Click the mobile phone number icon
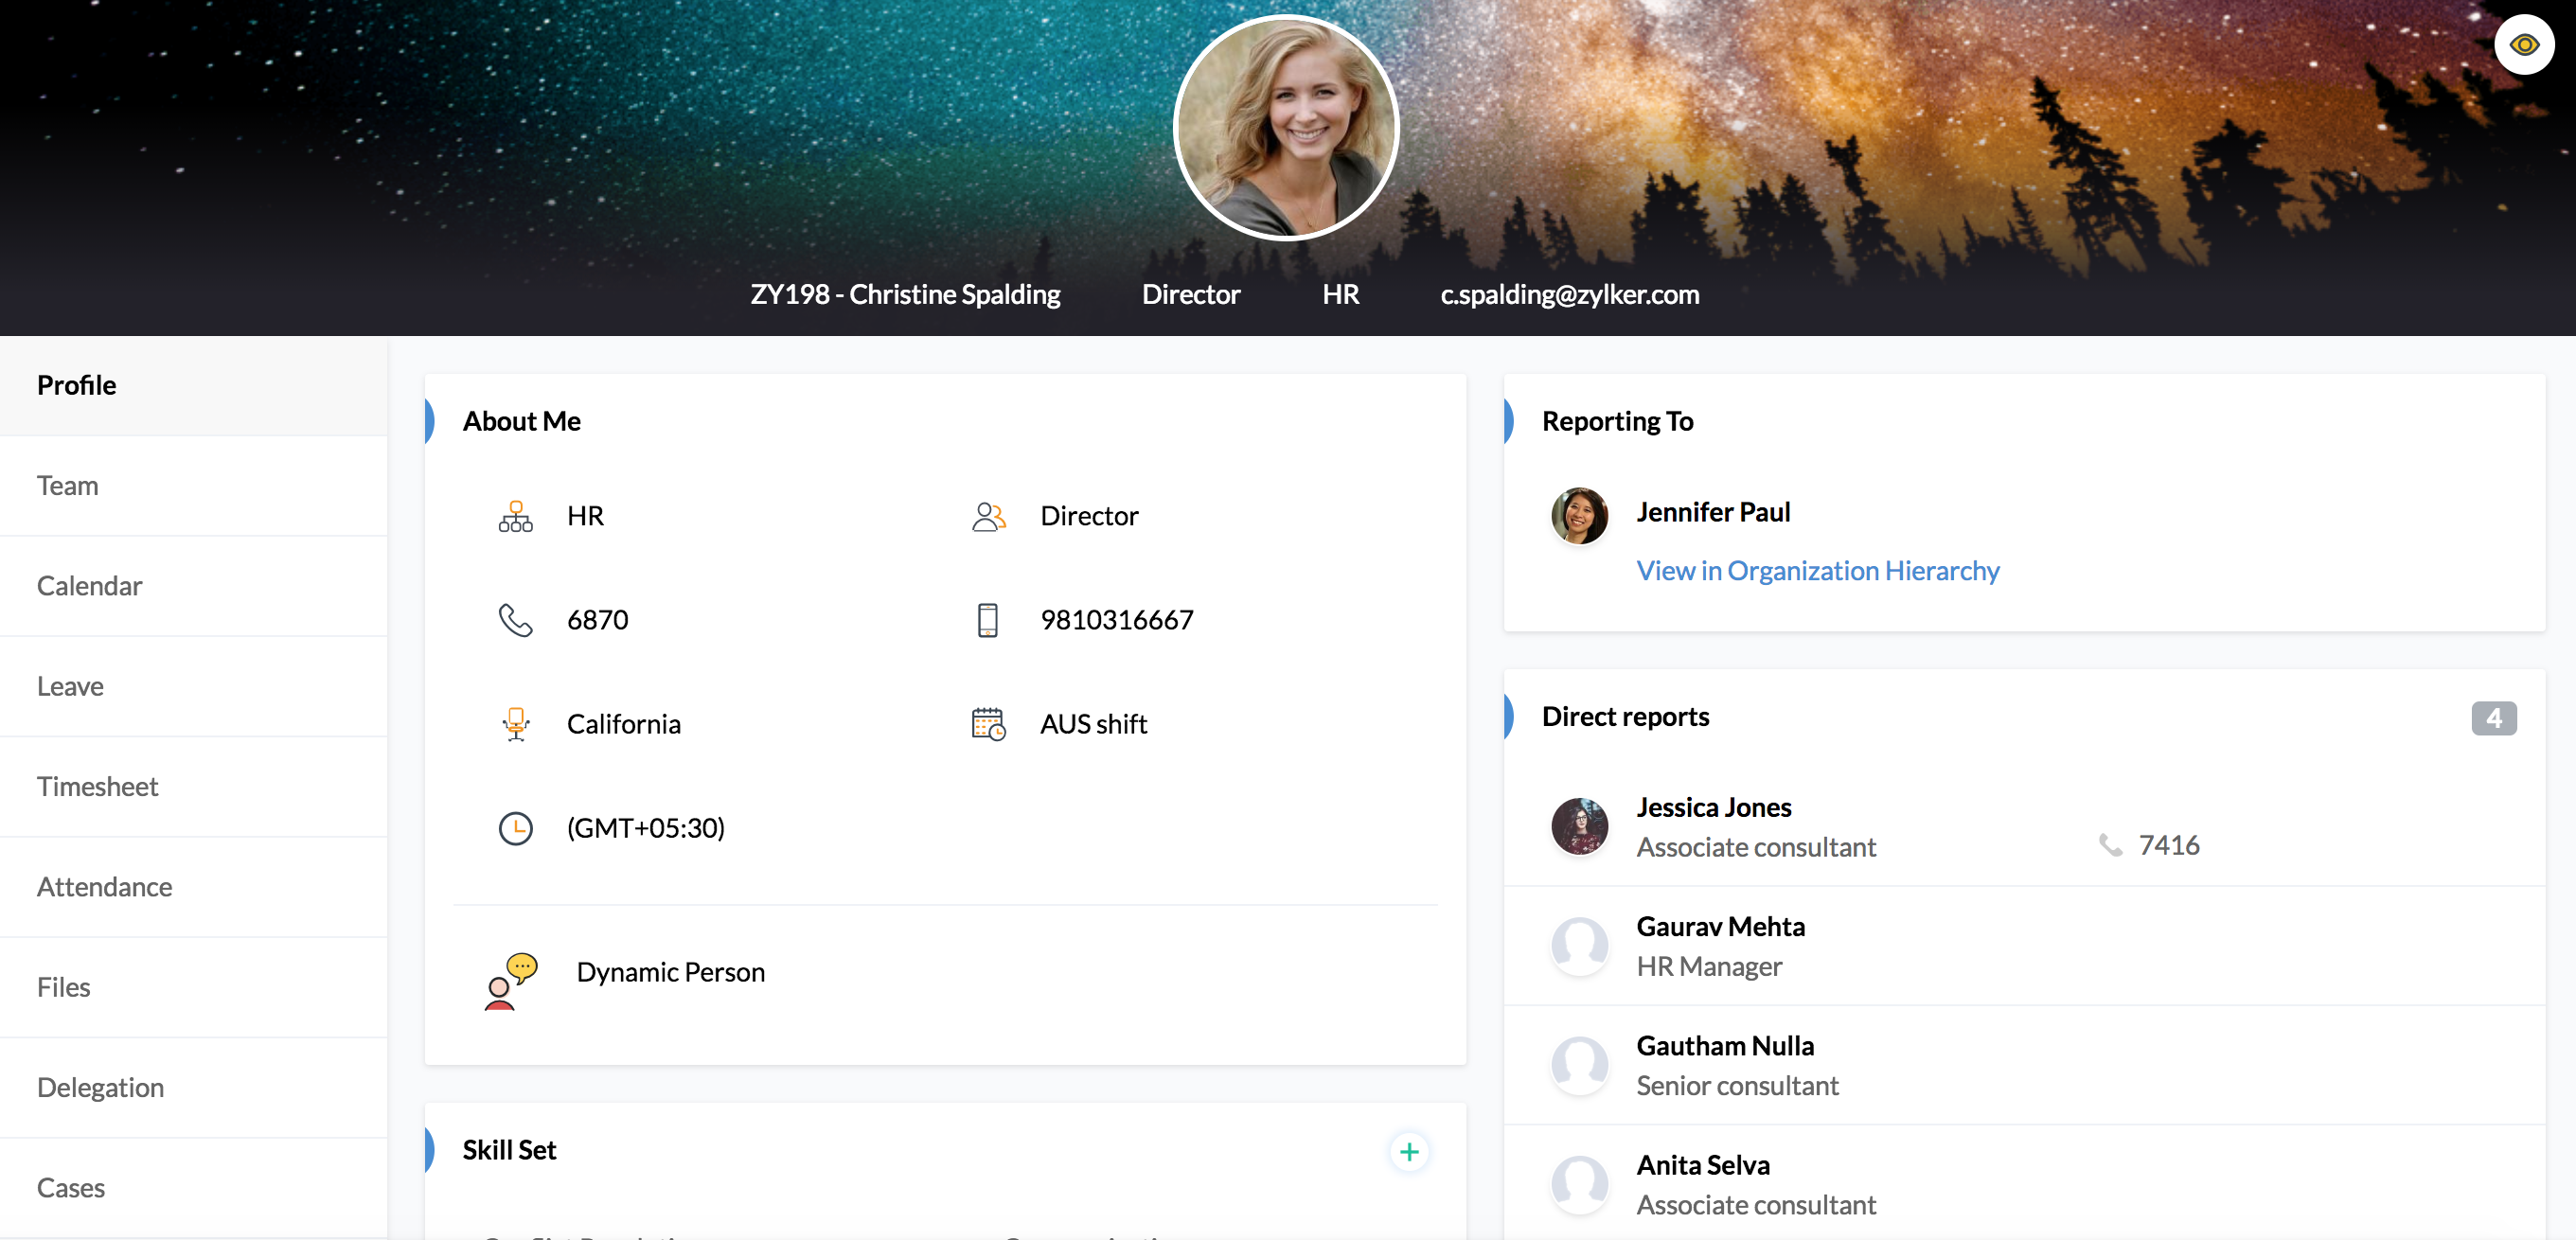Viewport: 2576px width, 1240px height. pyautogui.click(x=987, y=620)
